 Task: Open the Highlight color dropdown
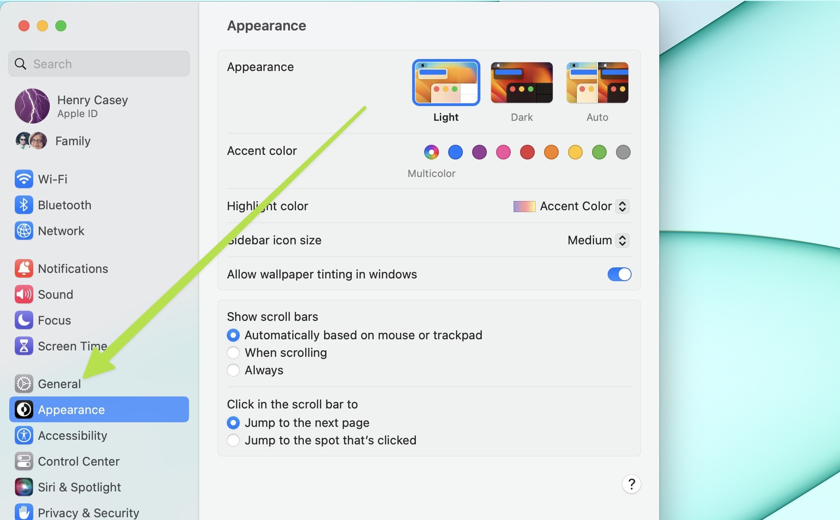pyautogui.click(x=622, y=206)
